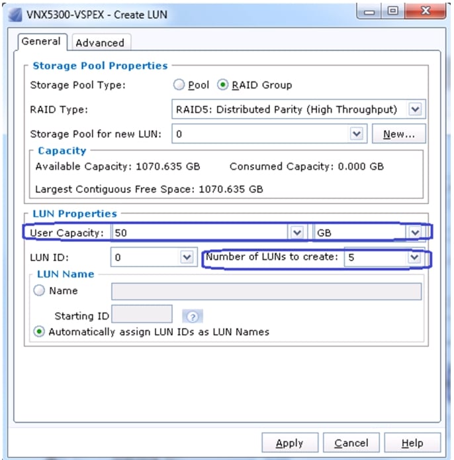Choose the Name radio option for LUN Name
Viewport: 454px width, 460px height.
39,290
